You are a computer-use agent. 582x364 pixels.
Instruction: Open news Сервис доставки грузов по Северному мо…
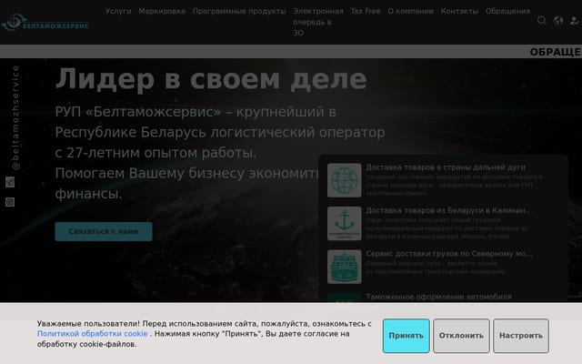click(449, 253)
